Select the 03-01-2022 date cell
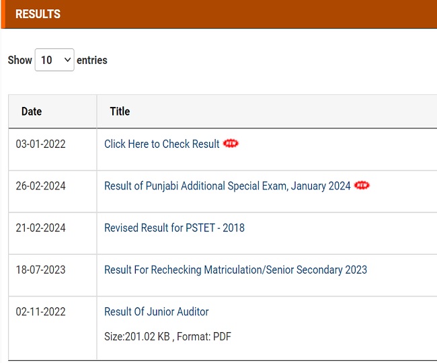Viewport: 437px width, 363px height. (x=41, y=144)
